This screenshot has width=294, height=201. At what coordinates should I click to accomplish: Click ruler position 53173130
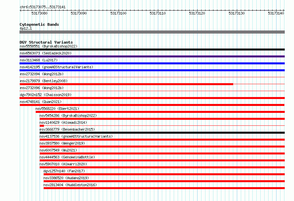point(237,13)
